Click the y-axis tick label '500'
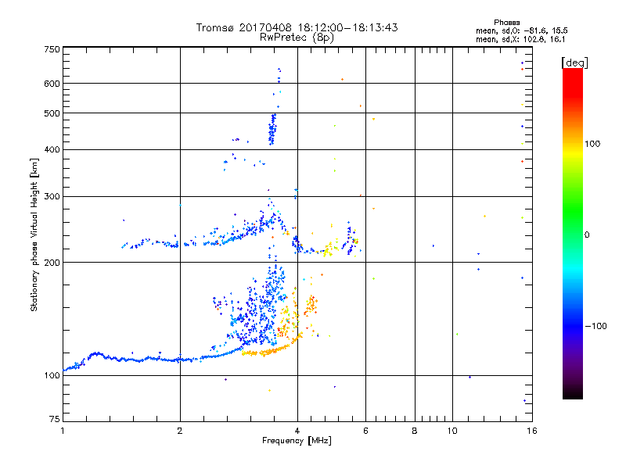The width and height of the screenshot is (626, 469). point(52,113)
